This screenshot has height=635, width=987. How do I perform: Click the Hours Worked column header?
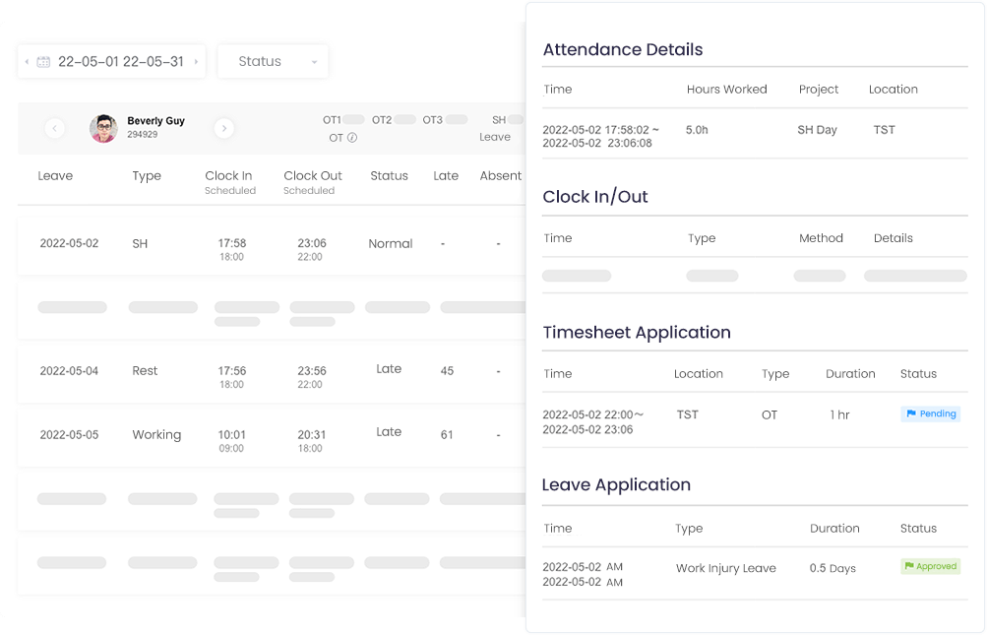[x=727, y=90]
